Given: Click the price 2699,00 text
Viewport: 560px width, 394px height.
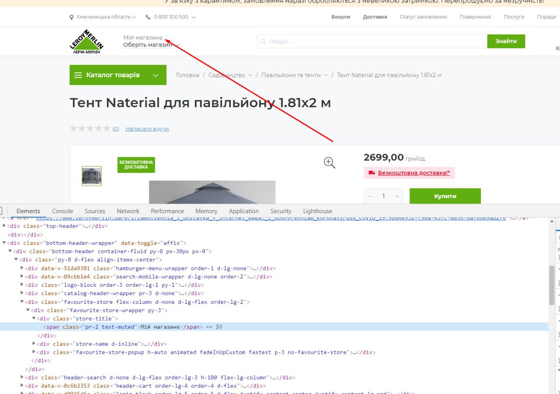Looking at the screenshot, I should [384, 158].
